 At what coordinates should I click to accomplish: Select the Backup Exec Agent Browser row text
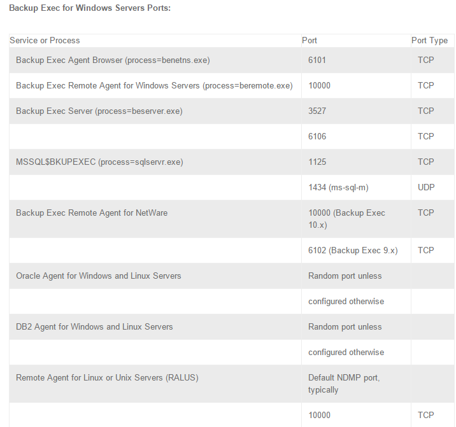[113, 60]
